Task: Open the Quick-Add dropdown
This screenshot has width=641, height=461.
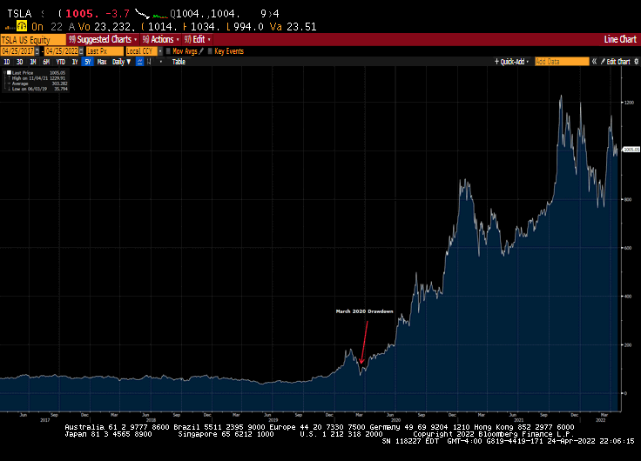Action: 512,62
